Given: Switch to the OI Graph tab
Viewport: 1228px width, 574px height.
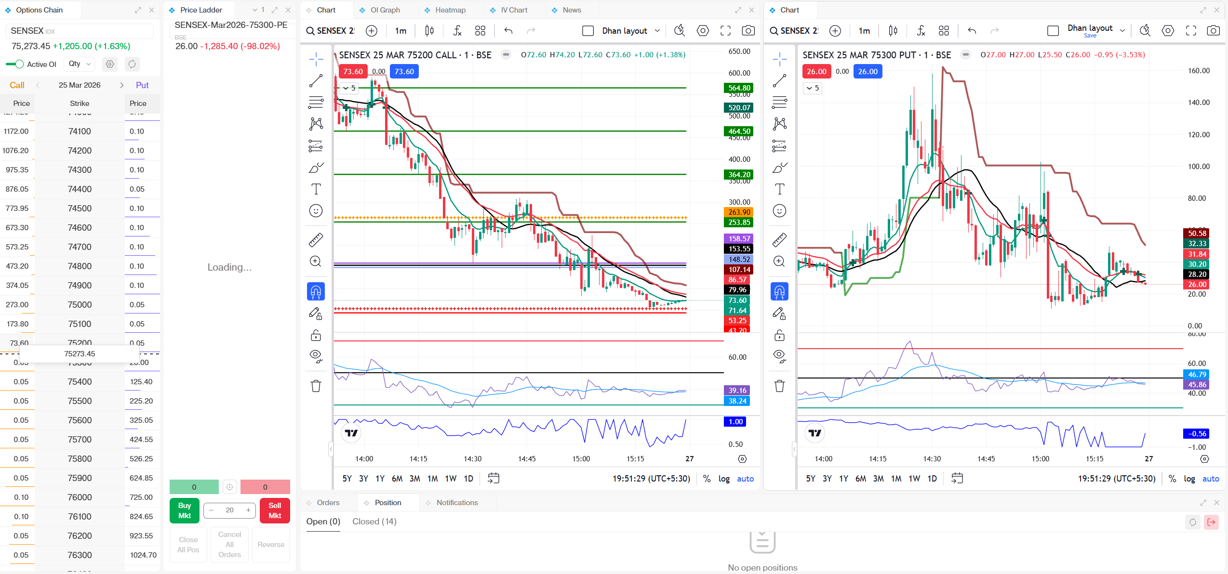Looking at the screenshot, I should (385, 10).
